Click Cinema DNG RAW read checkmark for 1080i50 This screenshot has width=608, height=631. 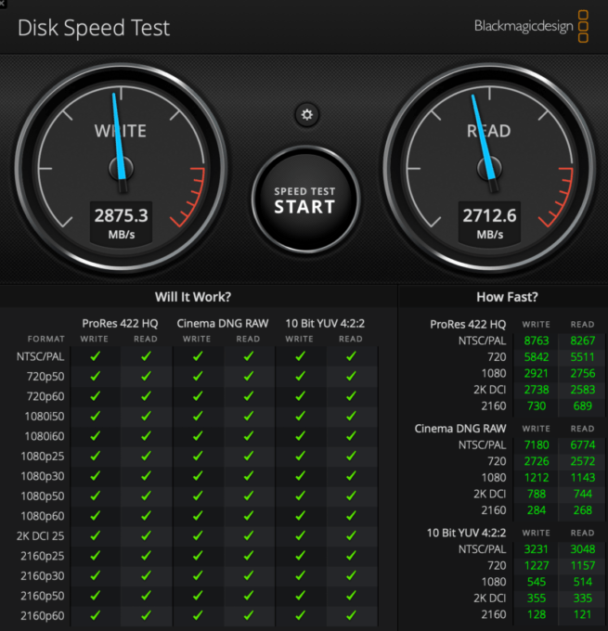tap(249, 416)
